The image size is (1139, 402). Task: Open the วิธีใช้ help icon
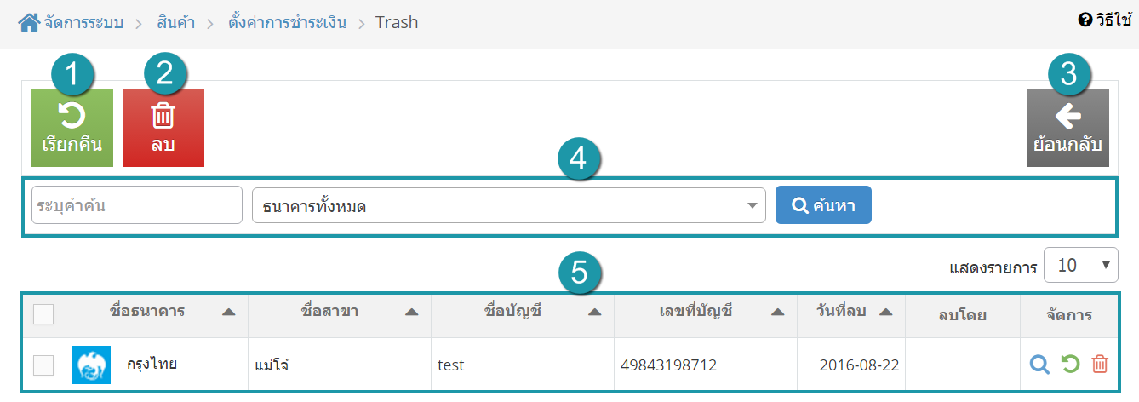1085,20
